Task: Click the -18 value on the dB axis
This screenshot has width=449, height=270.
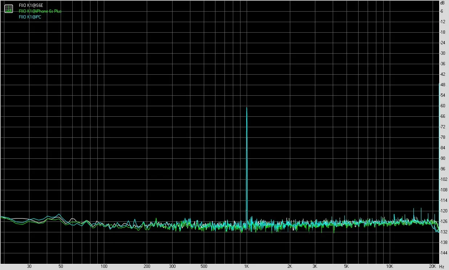Action: pos(442,32)
